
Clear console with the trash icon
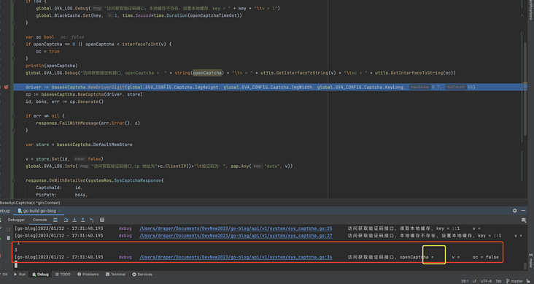(9, 238)
